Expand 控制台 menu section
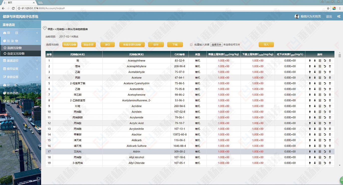Viewport: 343px width, 185px height. [x=21, y=101]
